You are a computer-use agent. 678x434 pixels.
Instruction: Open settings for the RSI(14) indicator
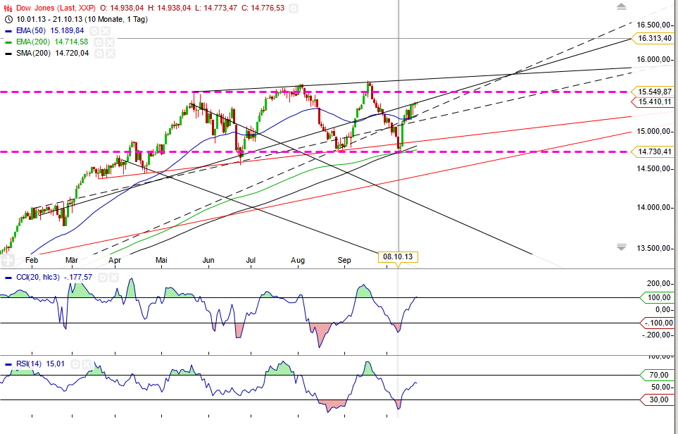[76, 364]
